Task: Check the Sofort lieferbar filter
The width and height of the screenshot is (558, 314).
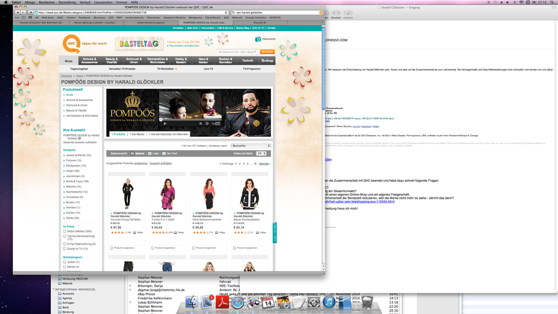Action: click(65, 231)
